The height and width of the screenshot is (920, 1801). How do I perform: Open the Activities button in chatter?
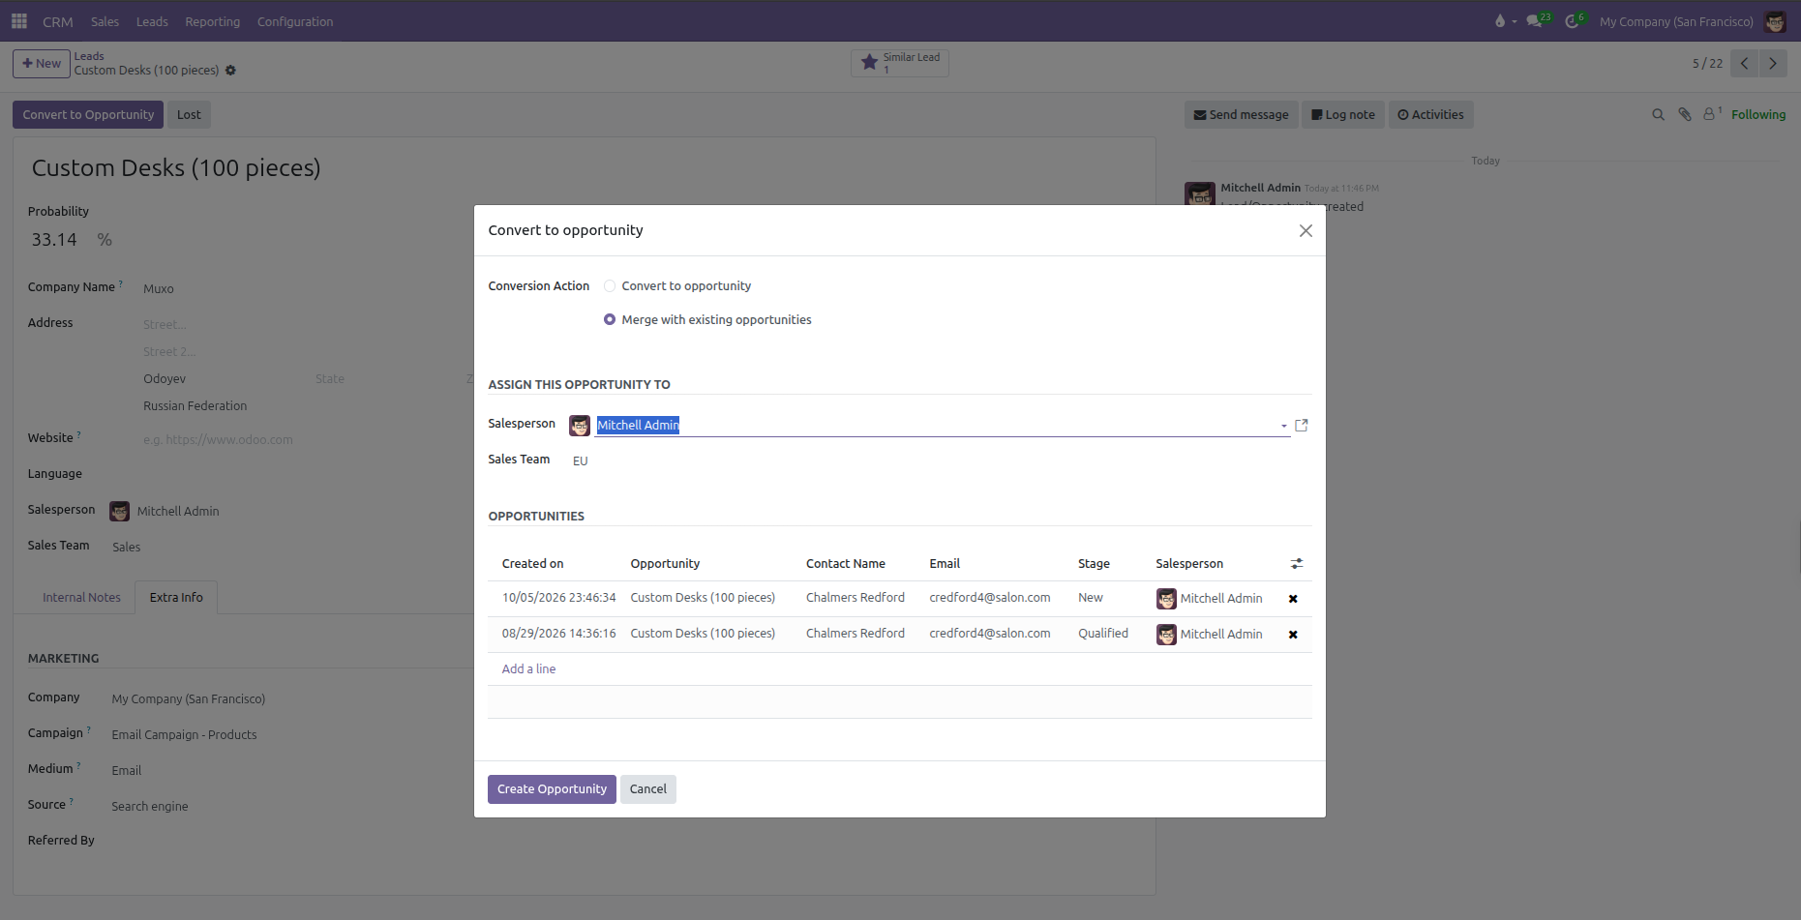pos(1430,115)
